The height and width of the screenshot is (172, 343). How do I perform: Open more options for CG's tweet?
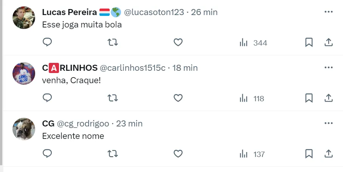(x=329, y=123)
